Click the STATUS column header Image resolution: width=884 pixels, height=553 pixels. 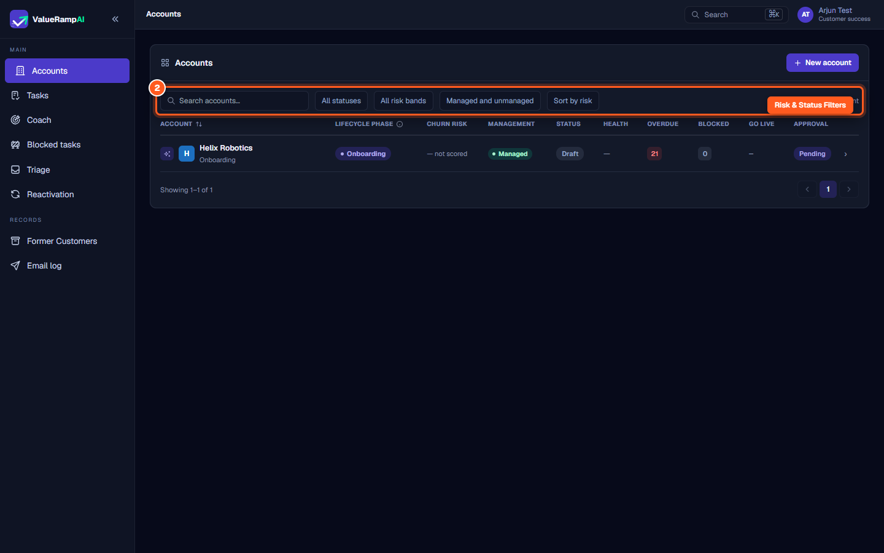coord(568,124)
